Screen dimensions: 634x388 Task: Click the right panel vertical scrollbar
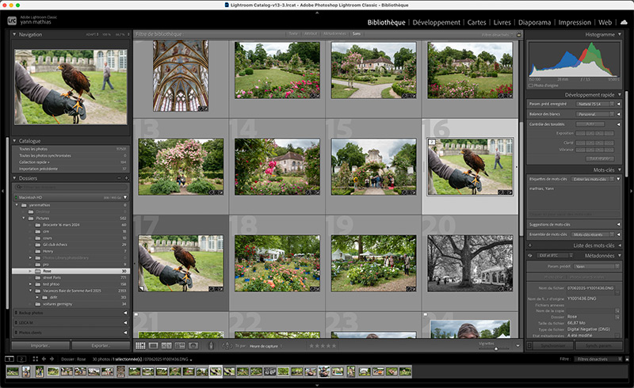pyautogui.click(x=627, y=133)
